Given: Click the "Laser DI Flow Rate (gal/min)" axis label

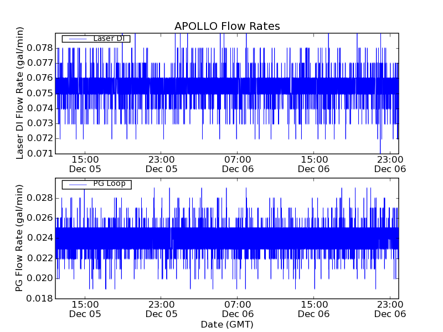Looking at the screenshot, I should point(20,93).
